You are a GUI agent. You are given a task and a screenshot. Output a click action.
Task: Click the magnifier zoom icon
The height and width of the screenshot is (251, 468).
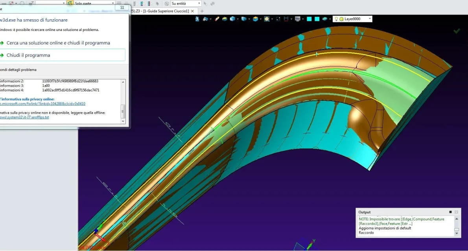267,19
